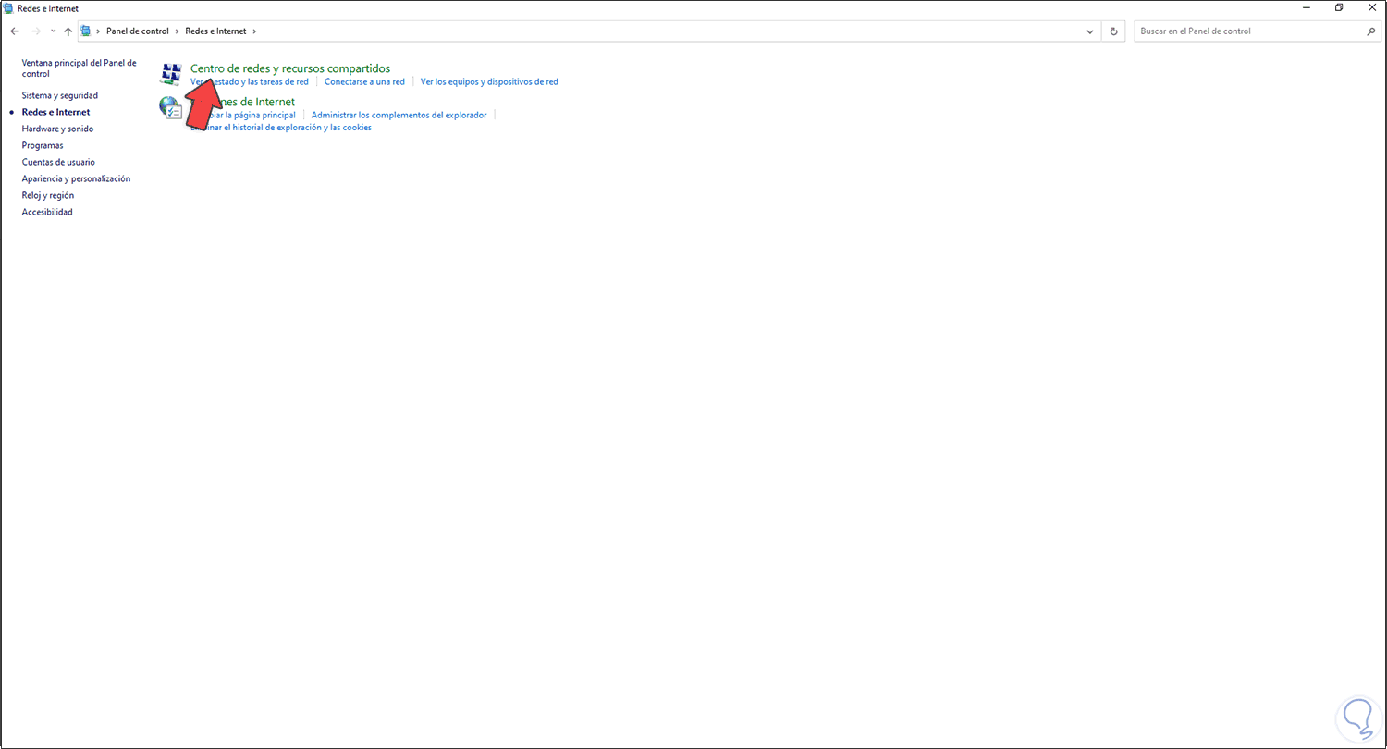
Task: Open Centro de redes y recursos compartidos
Action: pyautogui.click(x=290, y=68)
